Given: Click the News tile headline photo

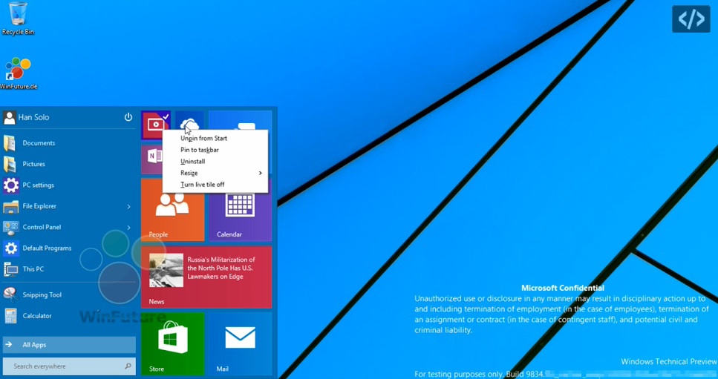Looking at the screenshot, I should pyautogui.click(x=166, y=270).
